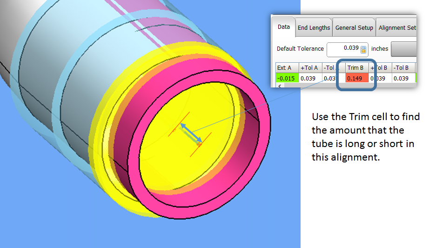Screen dimensions: 429x248
Task: Click the Trim B column header
Action: click(357, 68)
